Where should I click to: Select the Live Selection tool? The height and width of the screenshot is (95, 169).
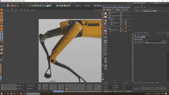(8, 6)
